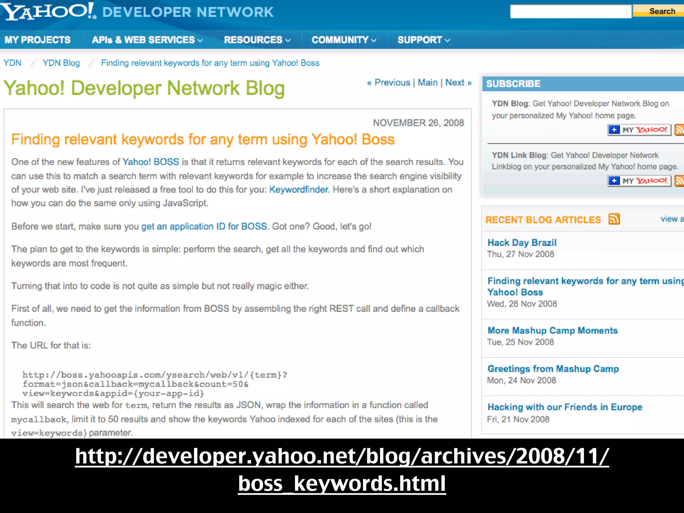This screenshot has width=684, height=513.
Task: Add YDN Blog with My Yahoo button
Action: coord(639,130)
